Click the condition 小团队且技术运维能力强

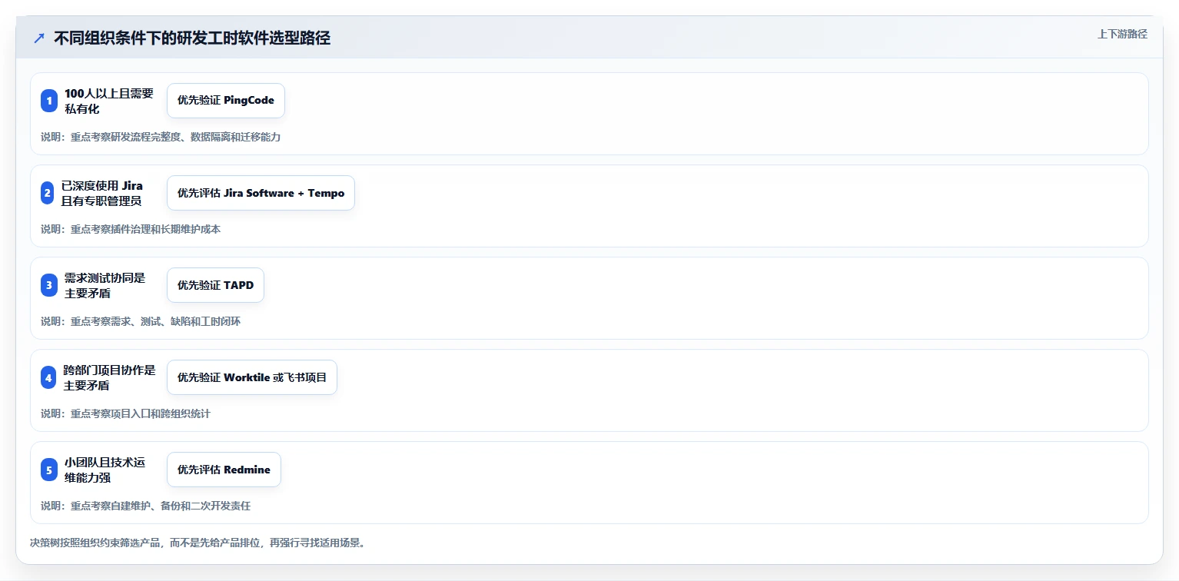[x=105, y=470]
